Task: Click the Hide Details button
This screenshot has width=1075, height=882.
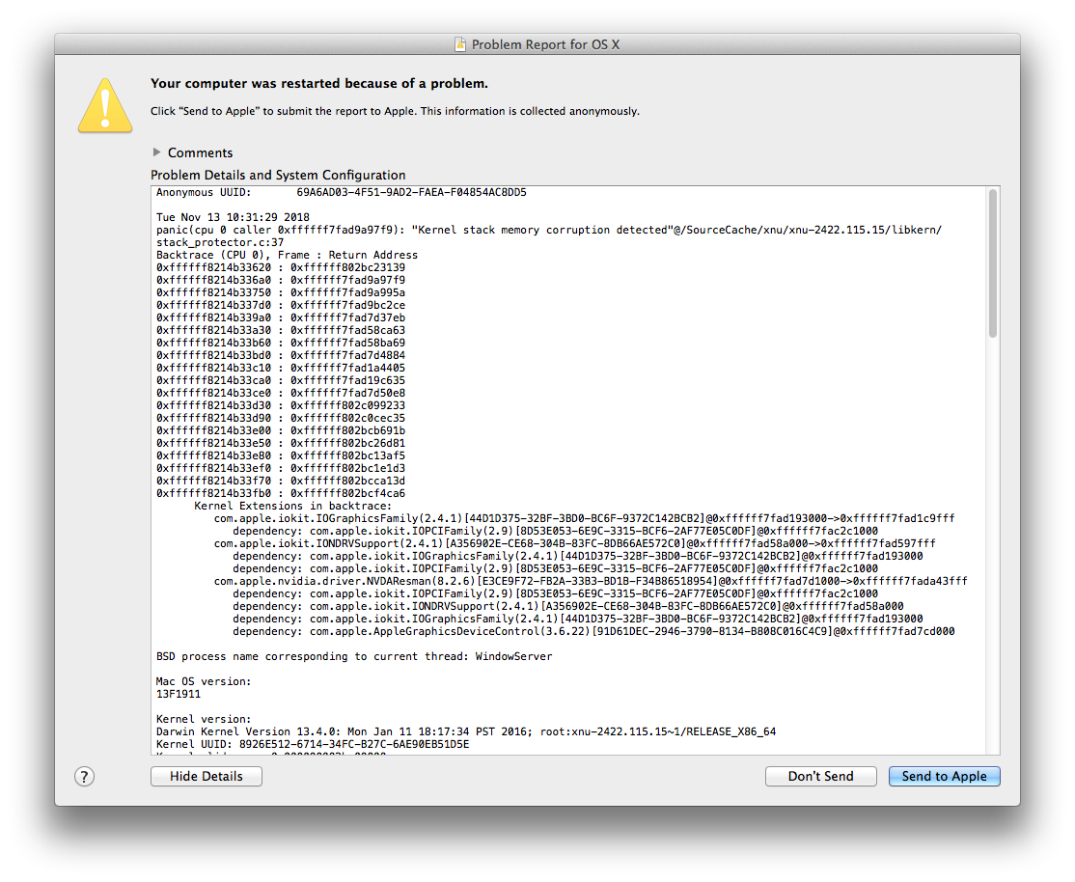Action: click(x=207, y=777)
